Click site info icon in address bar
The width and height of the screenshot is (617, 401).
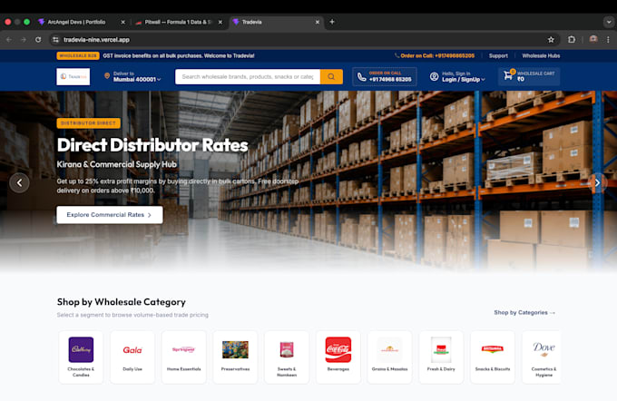click(x=56, y=40)
